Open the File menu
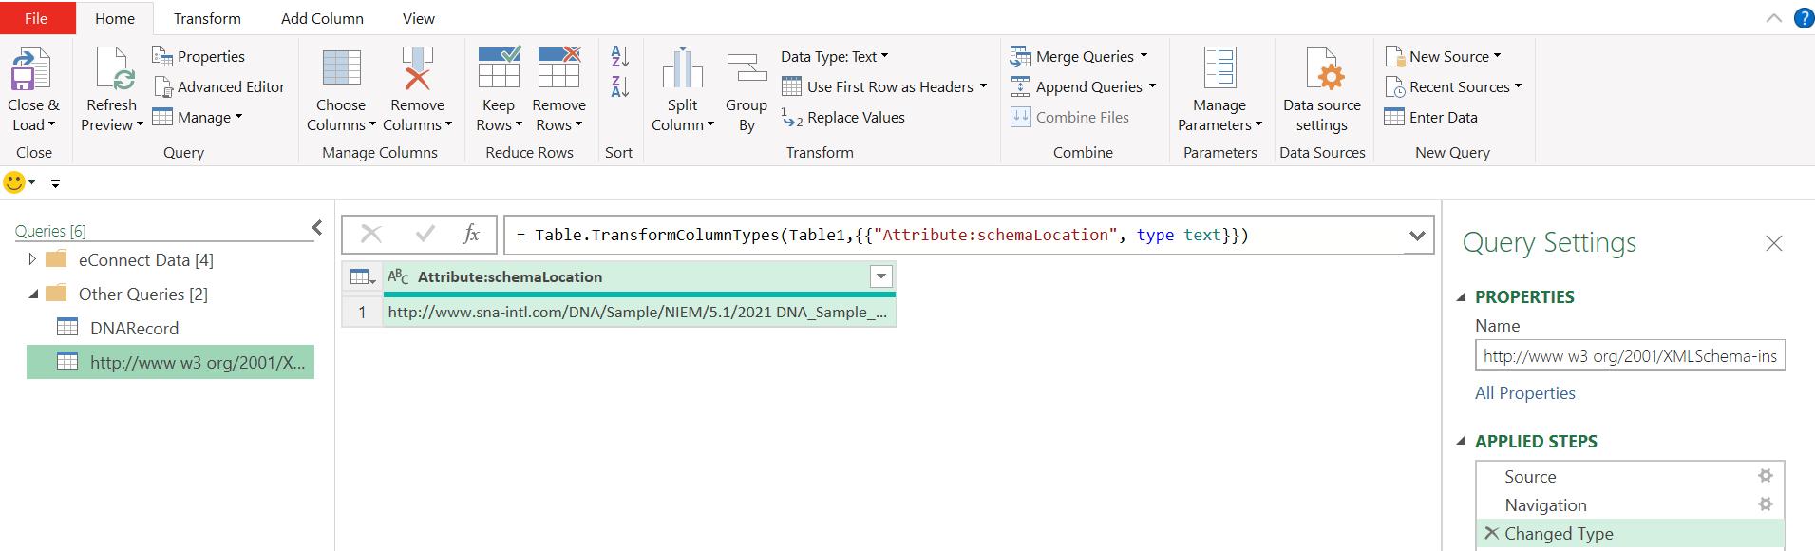Viewport: 1815px width, 551px height. [36, 18]
